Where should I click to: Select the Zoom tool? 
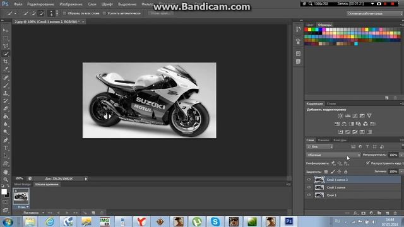(6, 179)
